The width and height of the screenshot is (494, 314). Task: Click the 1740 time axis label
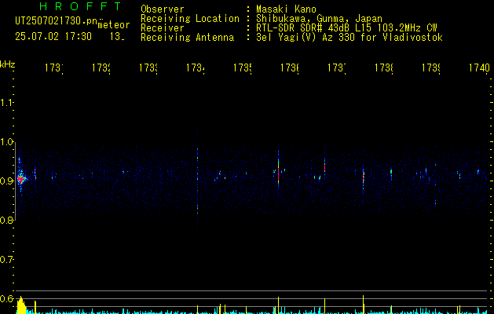[479, 68]
